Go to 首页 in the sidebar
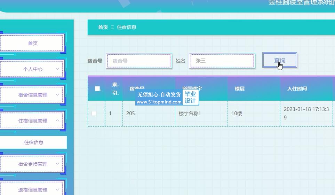 coord(32,43)
